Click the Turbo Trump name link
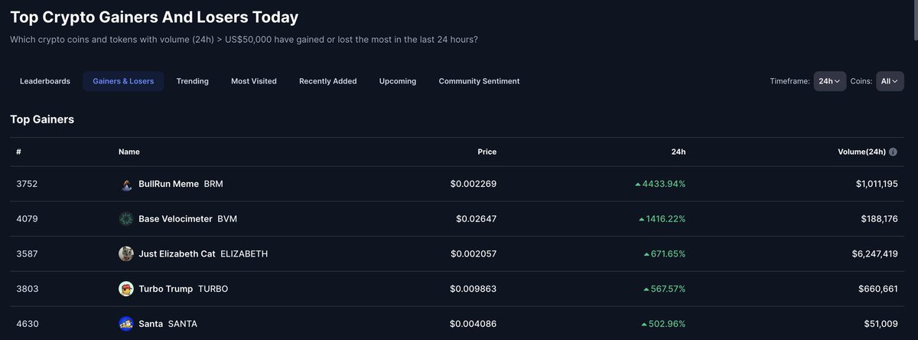918x340 pixels. pos(165,289)
